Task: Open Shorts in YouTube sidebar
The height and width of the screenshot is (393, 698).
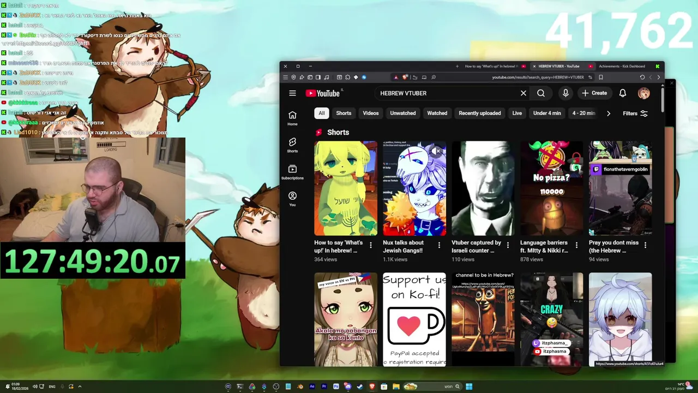Action: 292,145
